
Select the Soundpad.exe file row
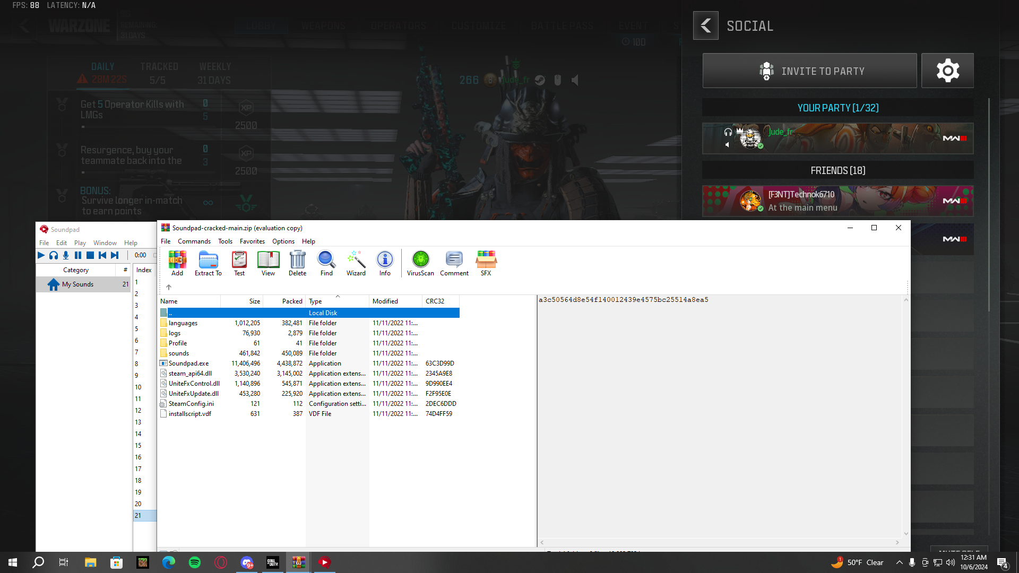click(189, 363)
